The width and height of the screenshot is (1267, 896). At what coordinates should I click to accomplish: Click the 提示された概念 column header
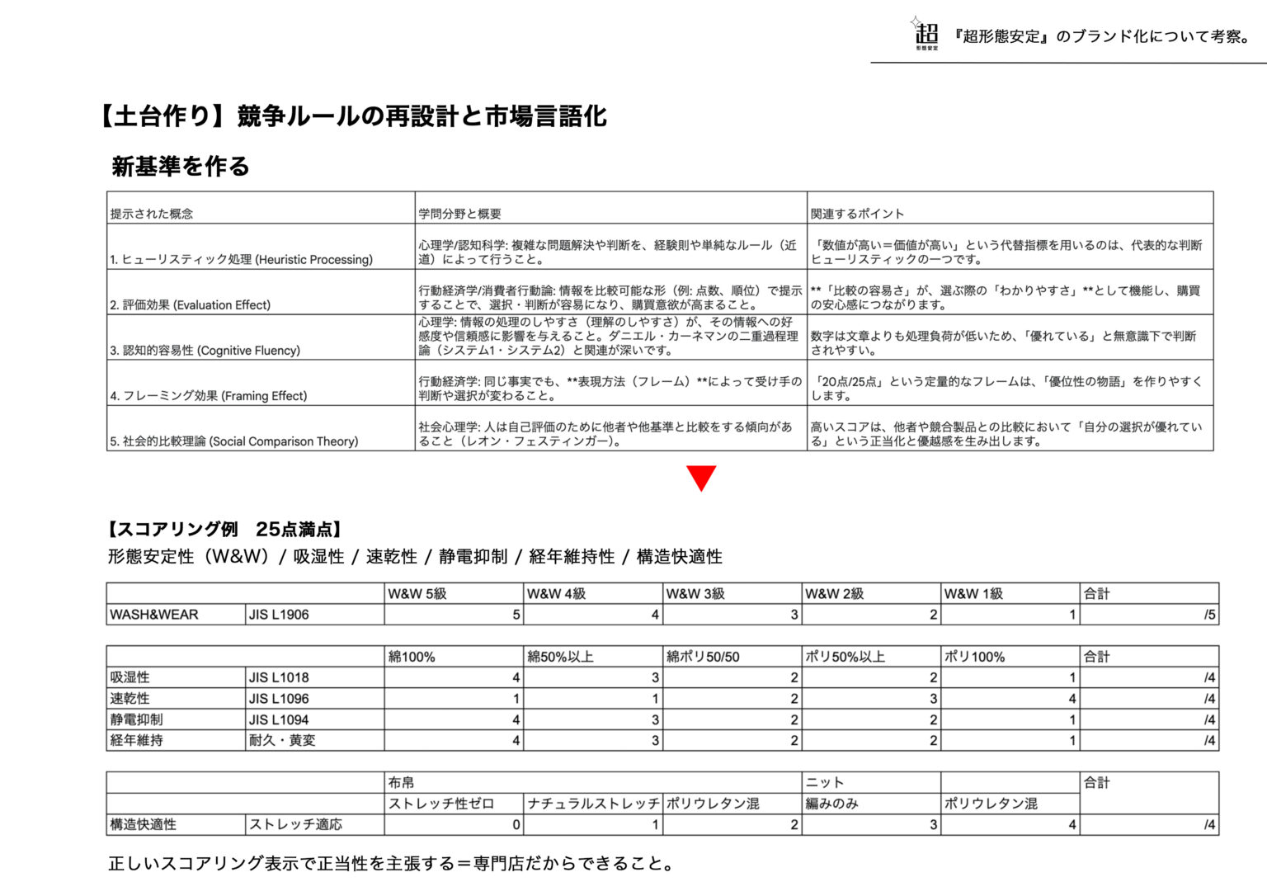pyautogui.click(x=152, y=214)
